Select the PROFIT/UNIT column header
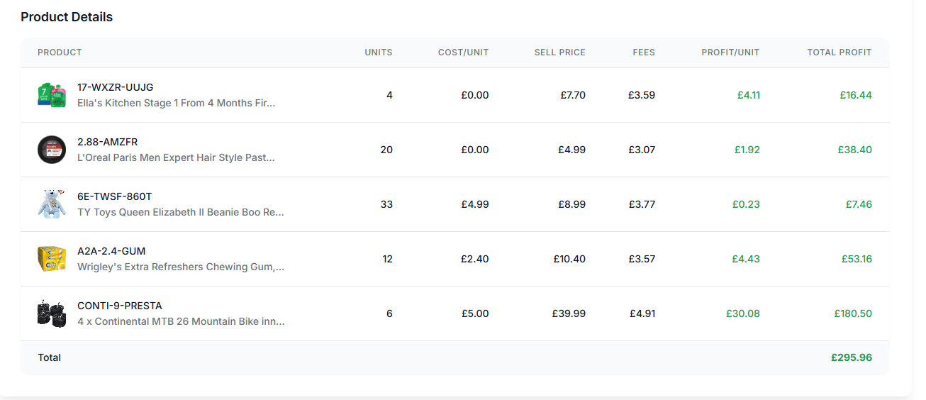This screenshot has height=400, width=926. coord(730,52)
